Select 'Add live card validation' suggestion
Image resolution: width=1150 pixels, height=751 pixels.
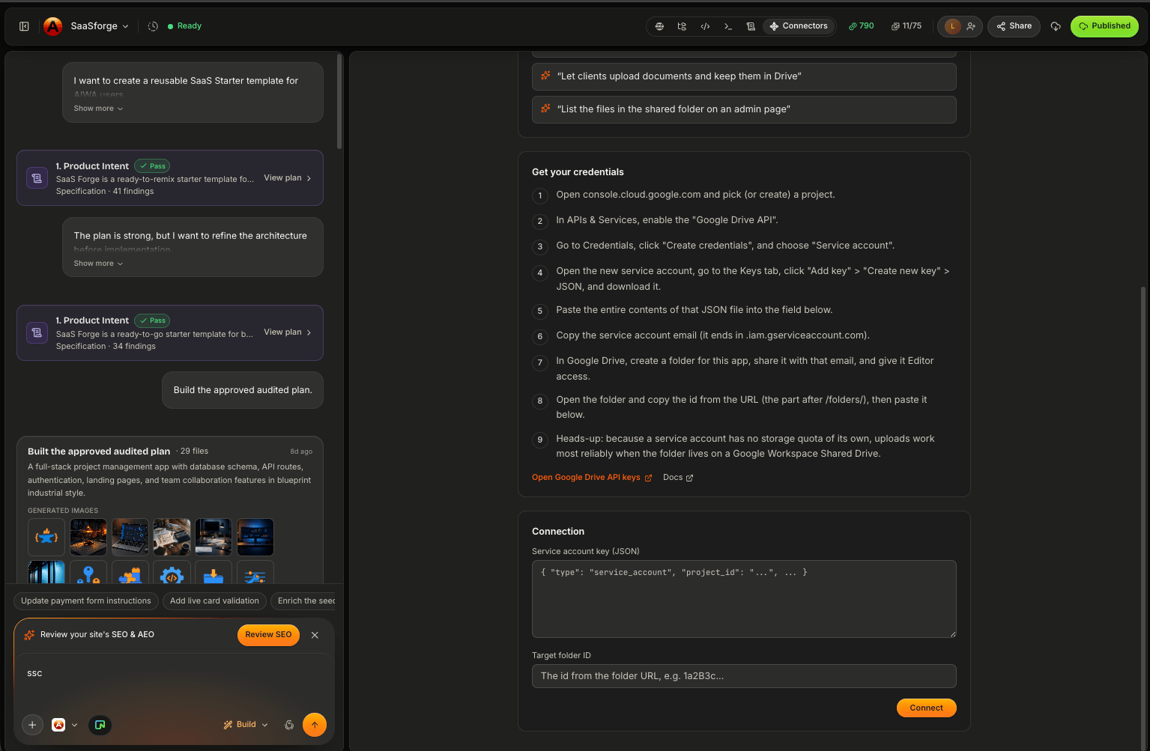pyautogui.click(x=214, y=601)
